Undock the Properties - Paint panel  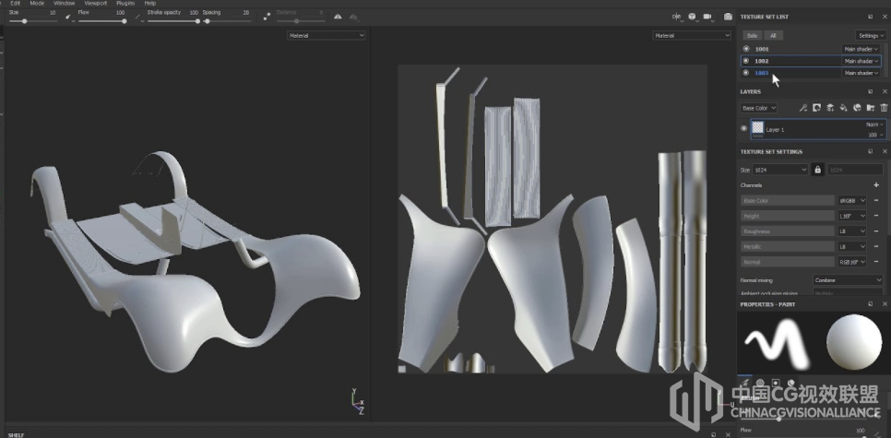[x=870, y=304]
